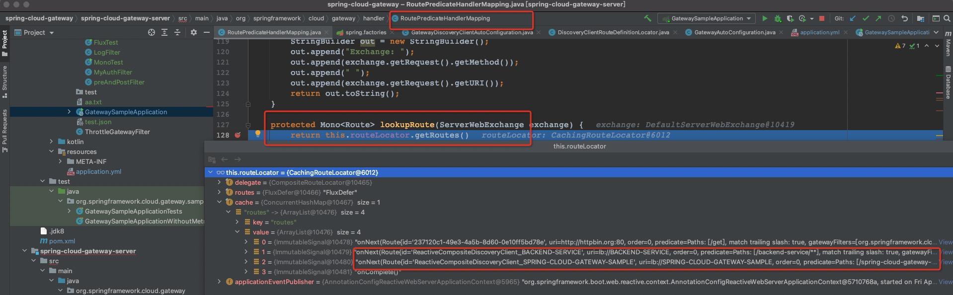Expand the routes FluxDefer node
This screenshot has width=953, height=295.
(x=219, y=192)
